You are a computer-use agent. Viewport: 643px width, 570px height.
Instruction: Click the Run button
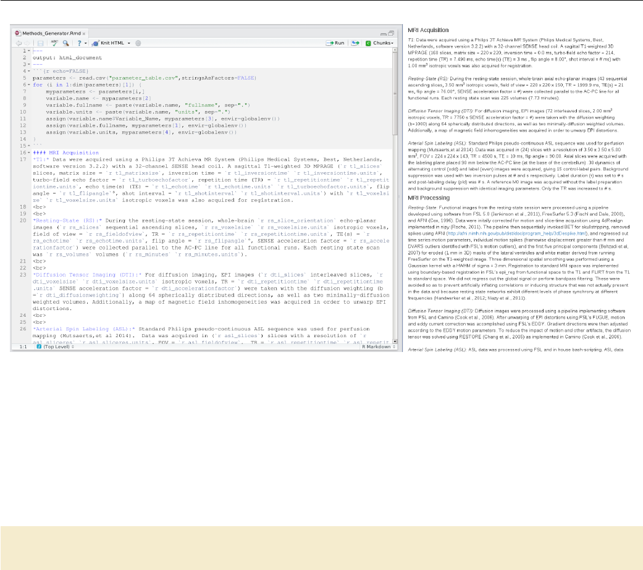coord(335,43)
